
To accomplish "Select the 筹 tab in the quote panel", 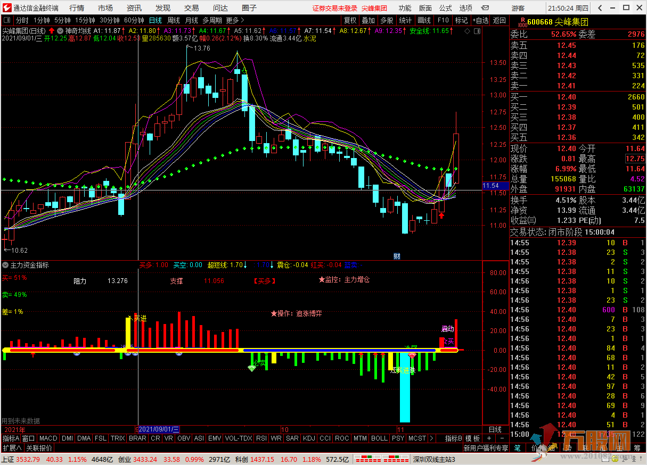I will point(637,449).
